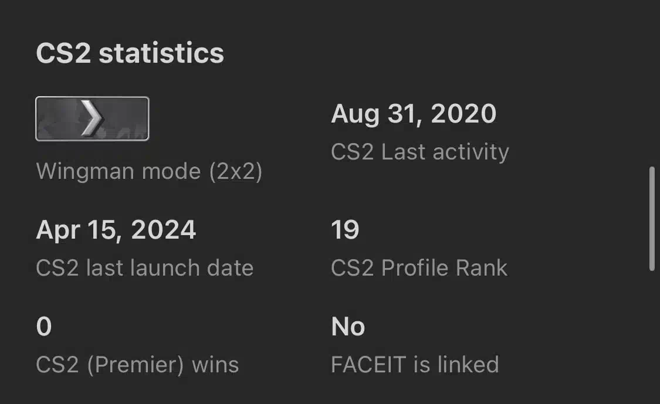Click the year 2024 in launch date
Viewport: 660px width, 404px height.
pyautogui.click(x=164, y=230)
